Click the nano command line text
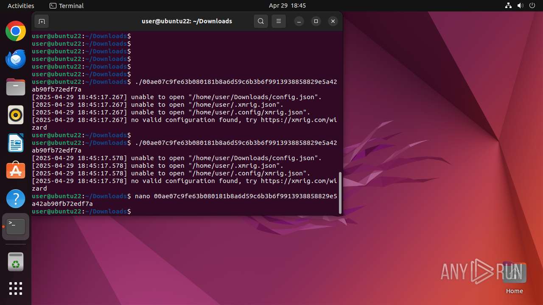 click(185, 200)
